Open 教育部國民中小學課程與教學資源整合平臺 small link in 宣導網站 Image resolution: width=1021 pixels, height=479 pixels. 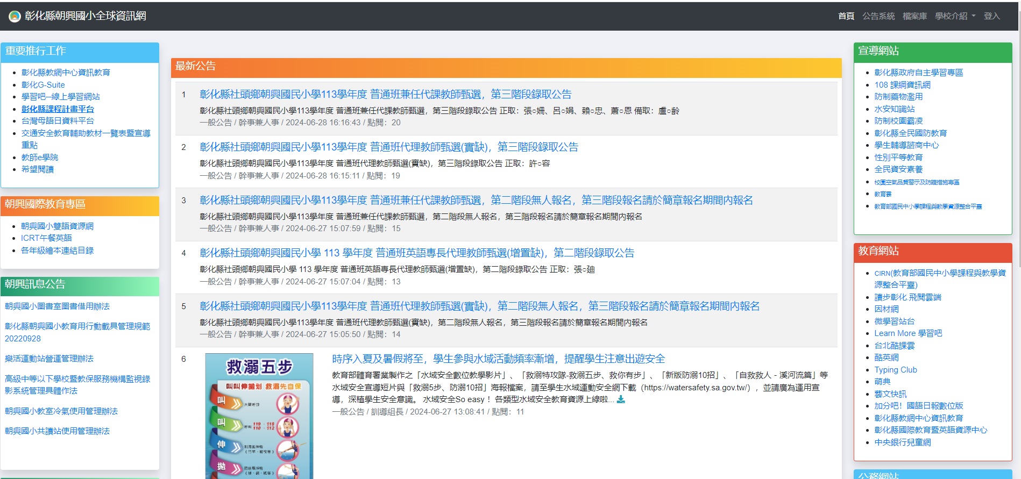(x=928, y=206)
